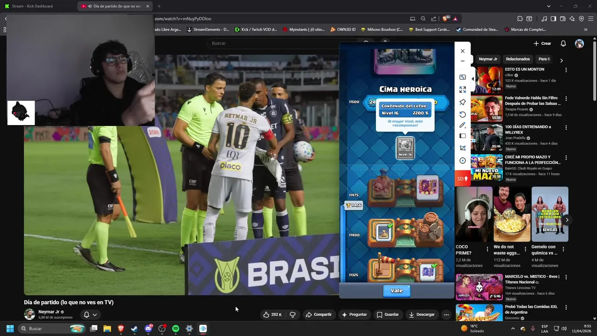Screen dimensions: 597x336
Task: Open the Comunidad de Stea... bookmark
Action: click(x=477, y=29)
